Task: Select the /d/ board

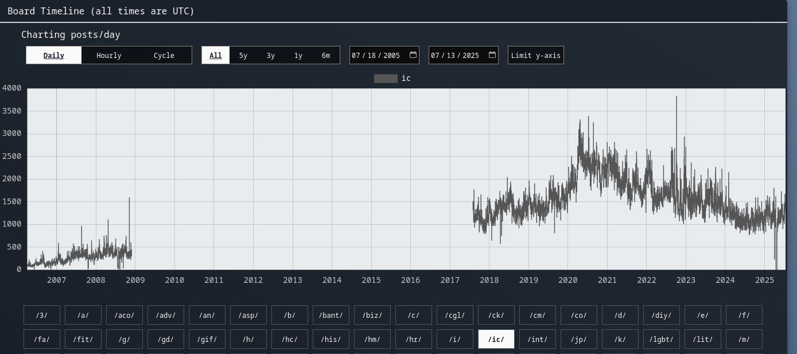Action: [x=620, y=315]
